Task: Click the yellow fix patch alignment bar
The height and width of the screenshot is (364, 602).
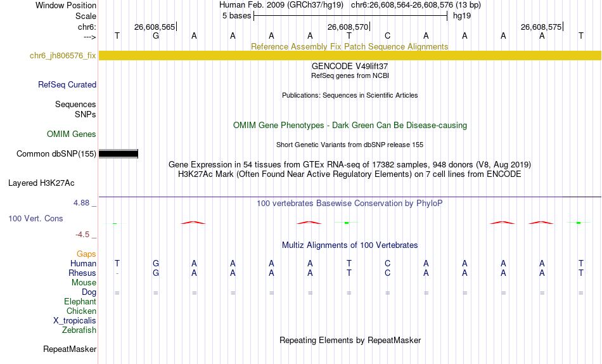Action: (350, 55)
